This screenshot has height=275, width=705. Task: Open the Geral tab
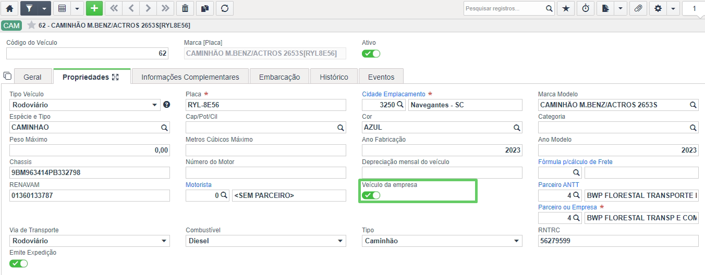32,77
